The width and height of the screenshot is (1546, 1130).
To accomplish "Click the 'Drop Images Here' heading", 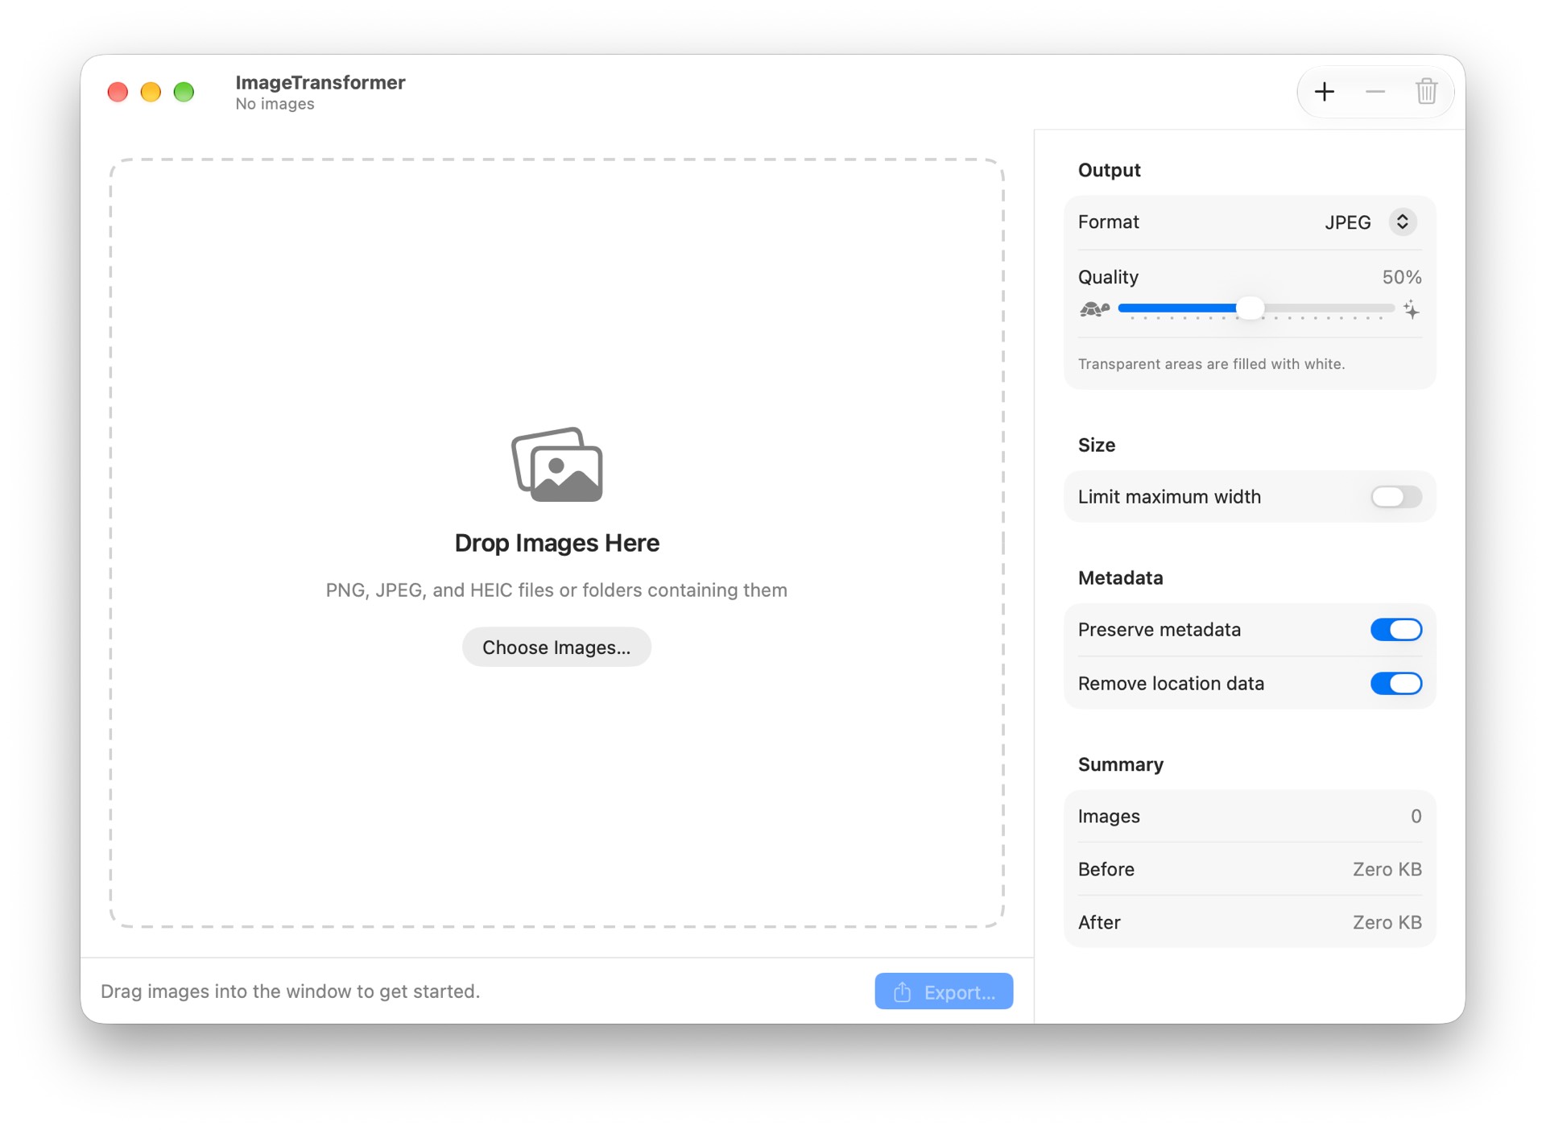I will pos(557,543).
